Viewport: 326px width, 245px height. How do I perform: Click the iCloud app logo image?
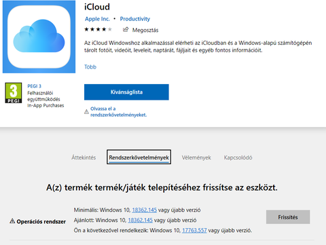coord(39,37)
